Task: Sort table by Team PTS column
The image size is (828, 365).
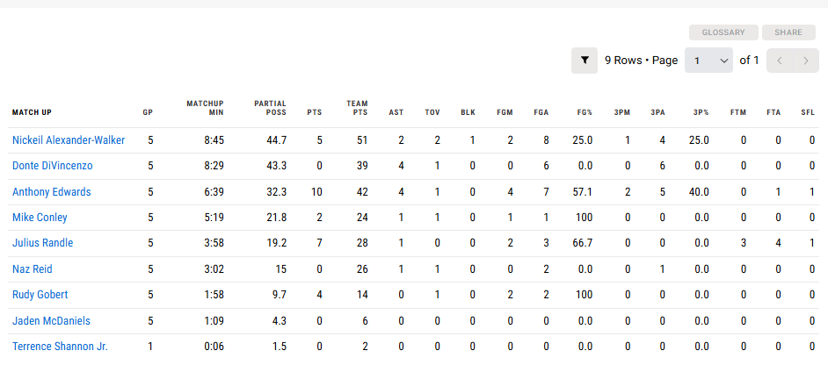Action: tap(357, 108)
